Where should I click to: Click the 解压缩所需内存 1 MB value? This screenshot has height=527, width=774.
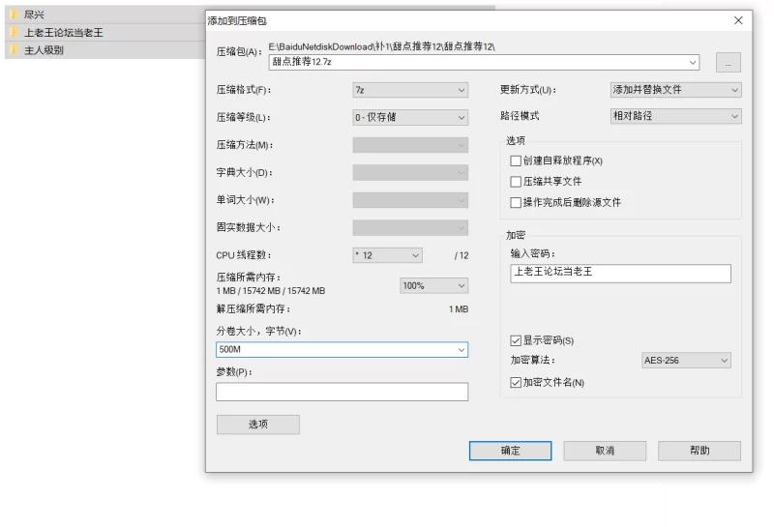tap(459, 309)
